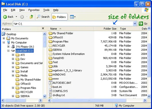Open the Tools menu

tap(46, 10)
